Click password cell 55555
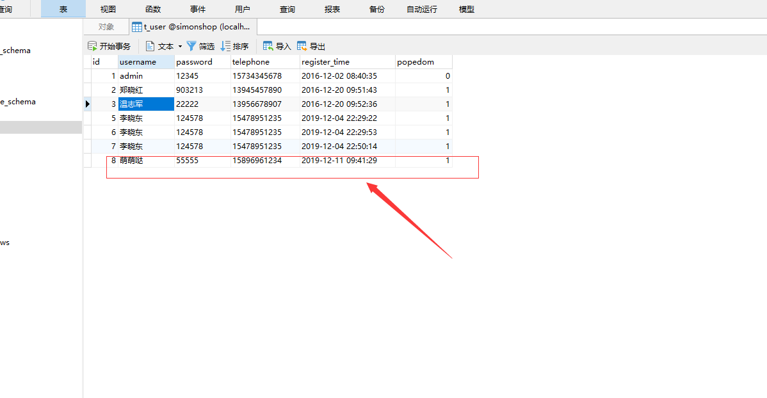 click(x=202, y=161)
